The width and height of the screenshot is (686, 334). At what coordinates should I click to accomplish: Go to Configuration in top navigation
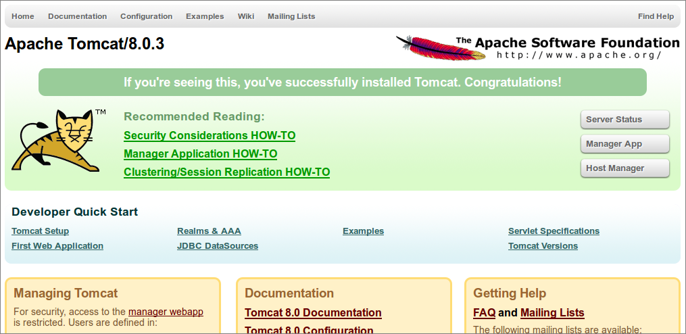pos(147,16)
